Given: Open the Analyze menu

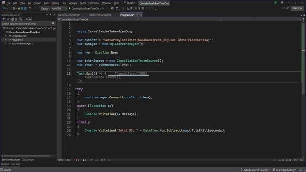Looking at the screenshot, I should coord(73,3).
